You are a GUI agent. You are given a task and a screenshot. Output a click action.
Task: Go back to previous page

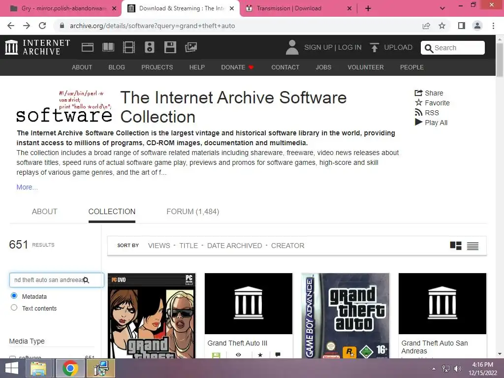(x=11, y=26)
